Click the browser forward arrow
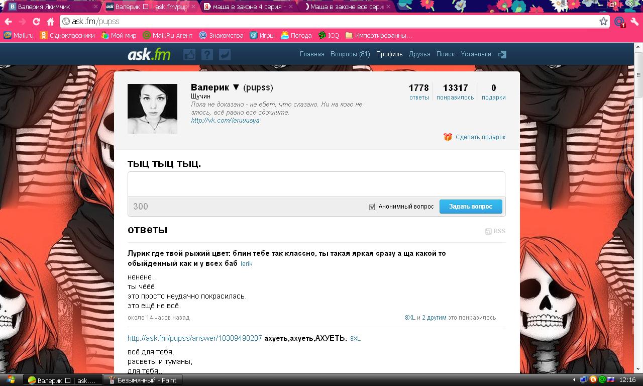 22,22
